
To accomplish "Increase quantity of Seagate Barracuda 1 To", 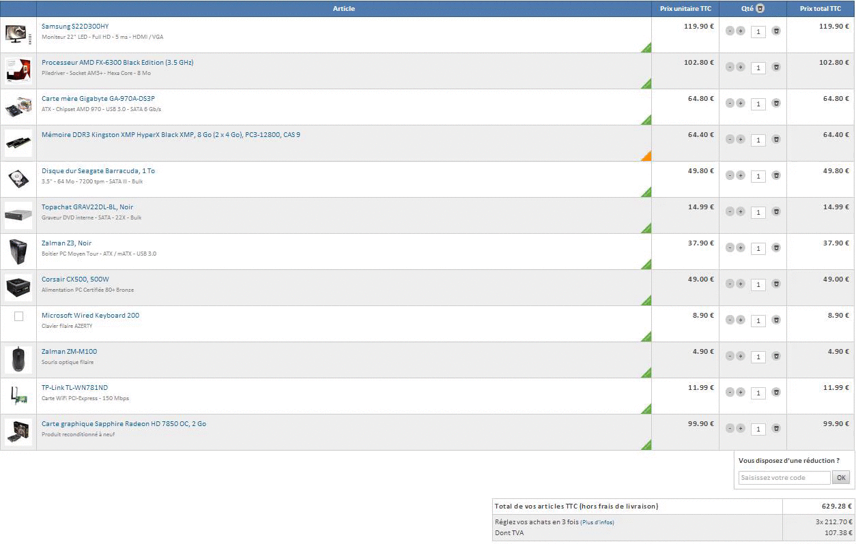I will tap(741, 175).
